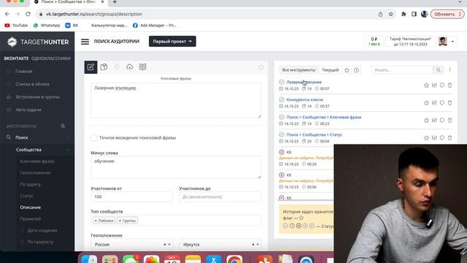Focus the Минус слова text area
Screen dimensions: 467x263
point(176,167)
